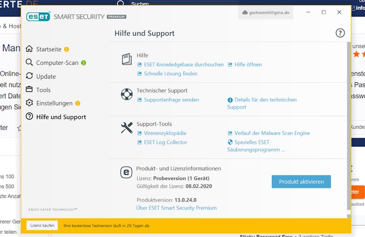Select Hilfe und Support in the sidebar
Image resolution: width=365 pixels, height=237 pixels.
tap(61, 117)
